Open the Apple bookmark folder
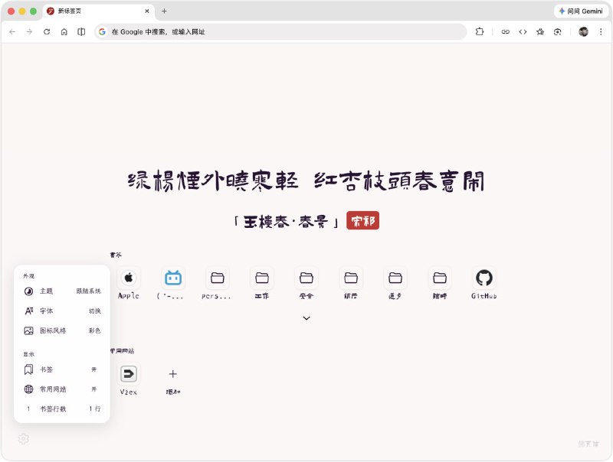 coord(128,279)
